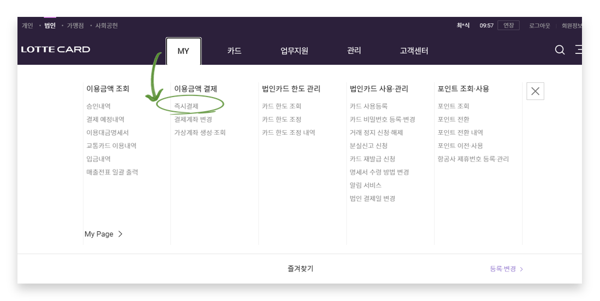The image size is (600, 301).
Task: Open My Page arrow link
Action: (104, 234)
